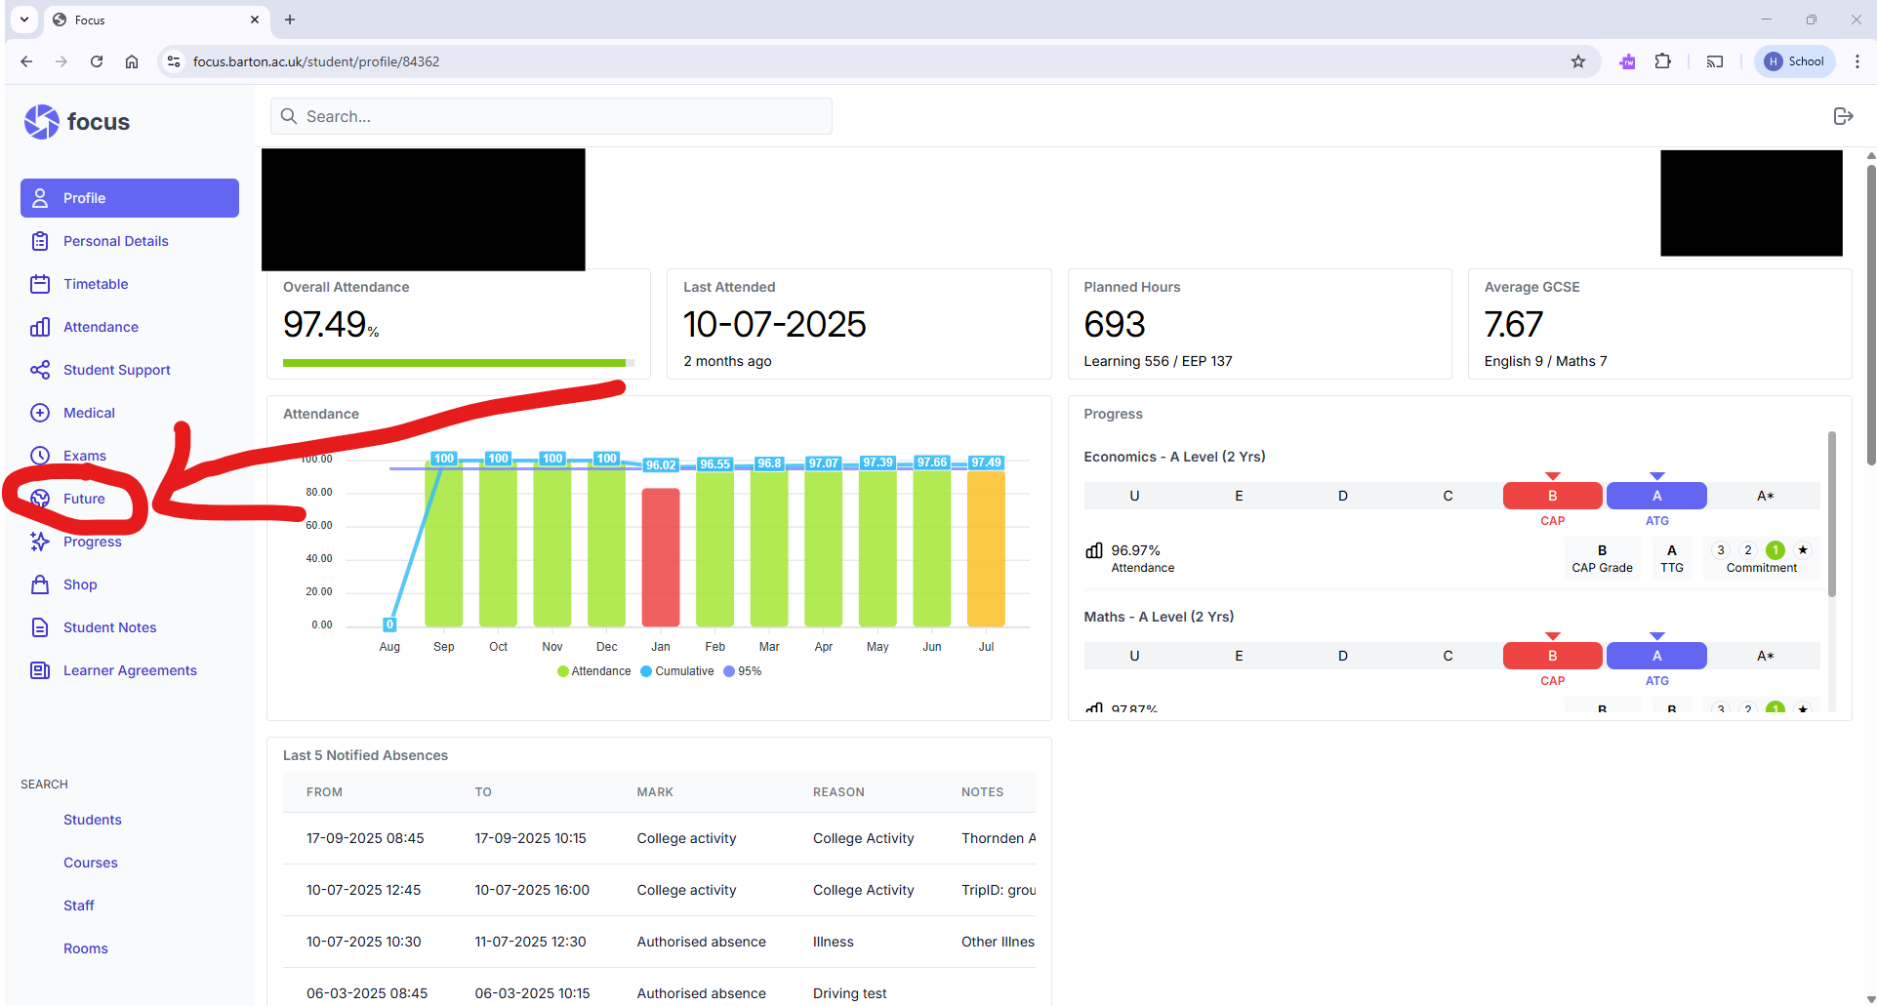Open the Learner Agreements menu item
This screenshot has height=1006, width=1877.
(x=130, y=670)
